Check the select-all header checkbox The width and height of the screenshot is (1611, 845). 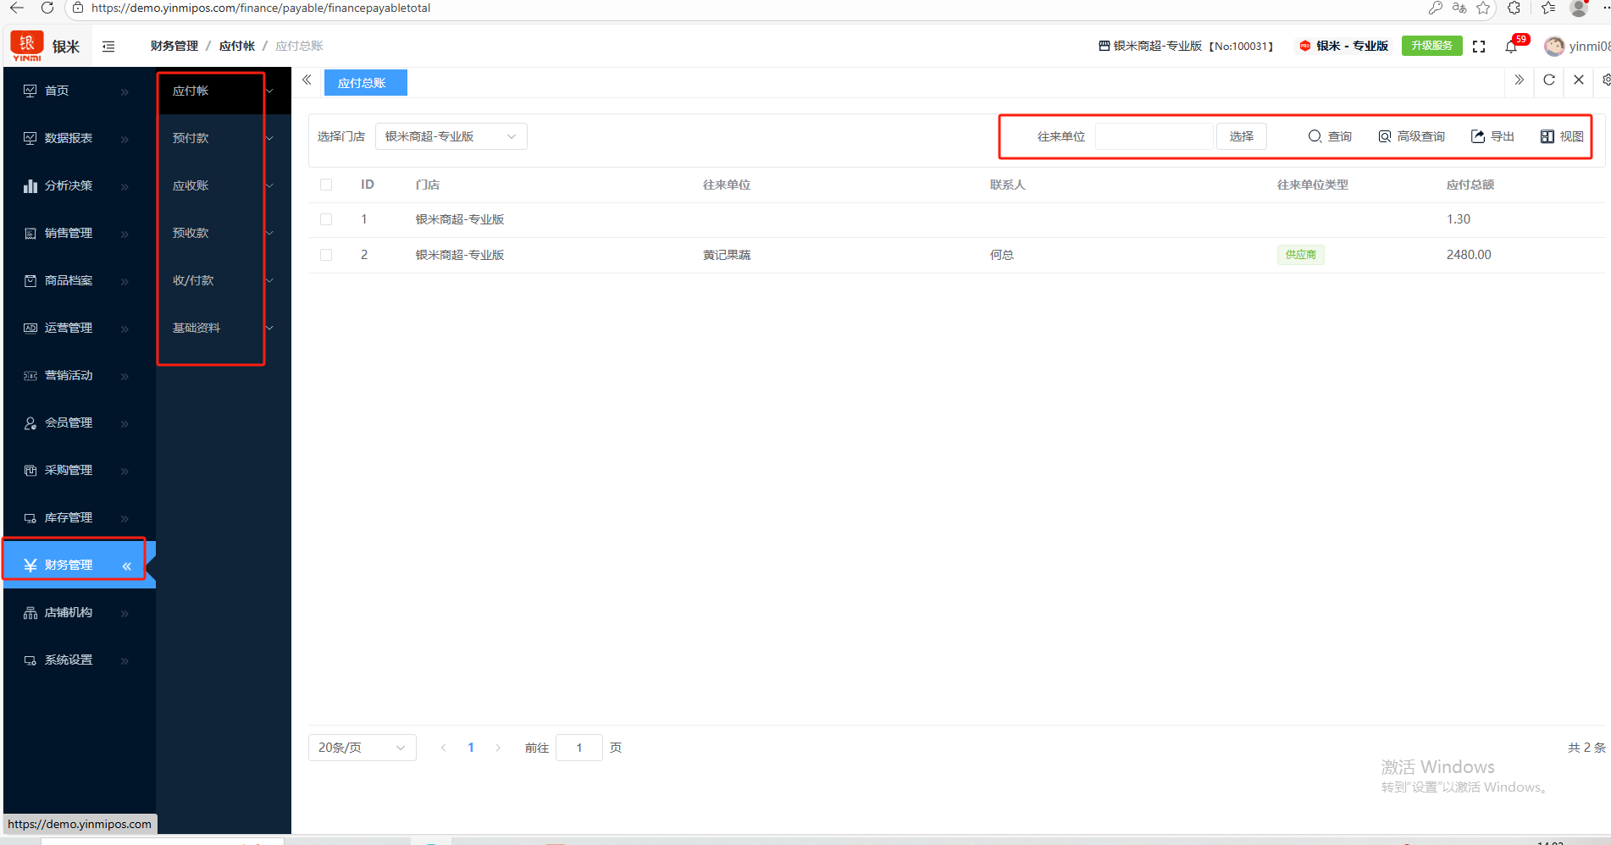326,185
